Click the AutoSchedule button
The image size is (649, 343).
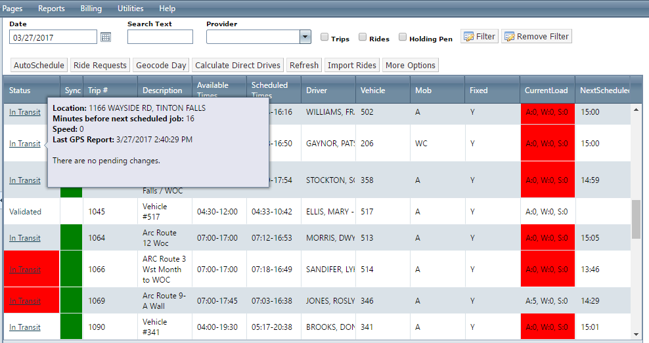click(x=39, y=66)
